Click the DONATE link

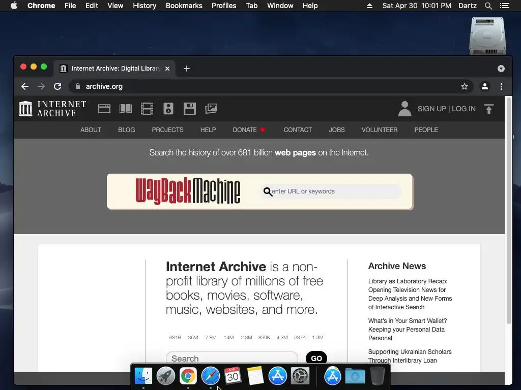pyautogui.click(x=248, y=130)
